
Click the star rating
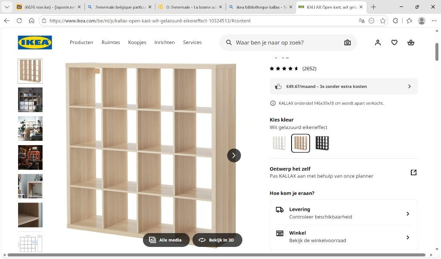(284, 69)
